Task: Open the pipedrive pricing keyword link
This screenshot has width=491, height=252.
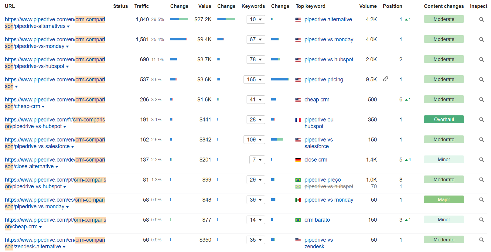Action: click(x=324, y=80)
